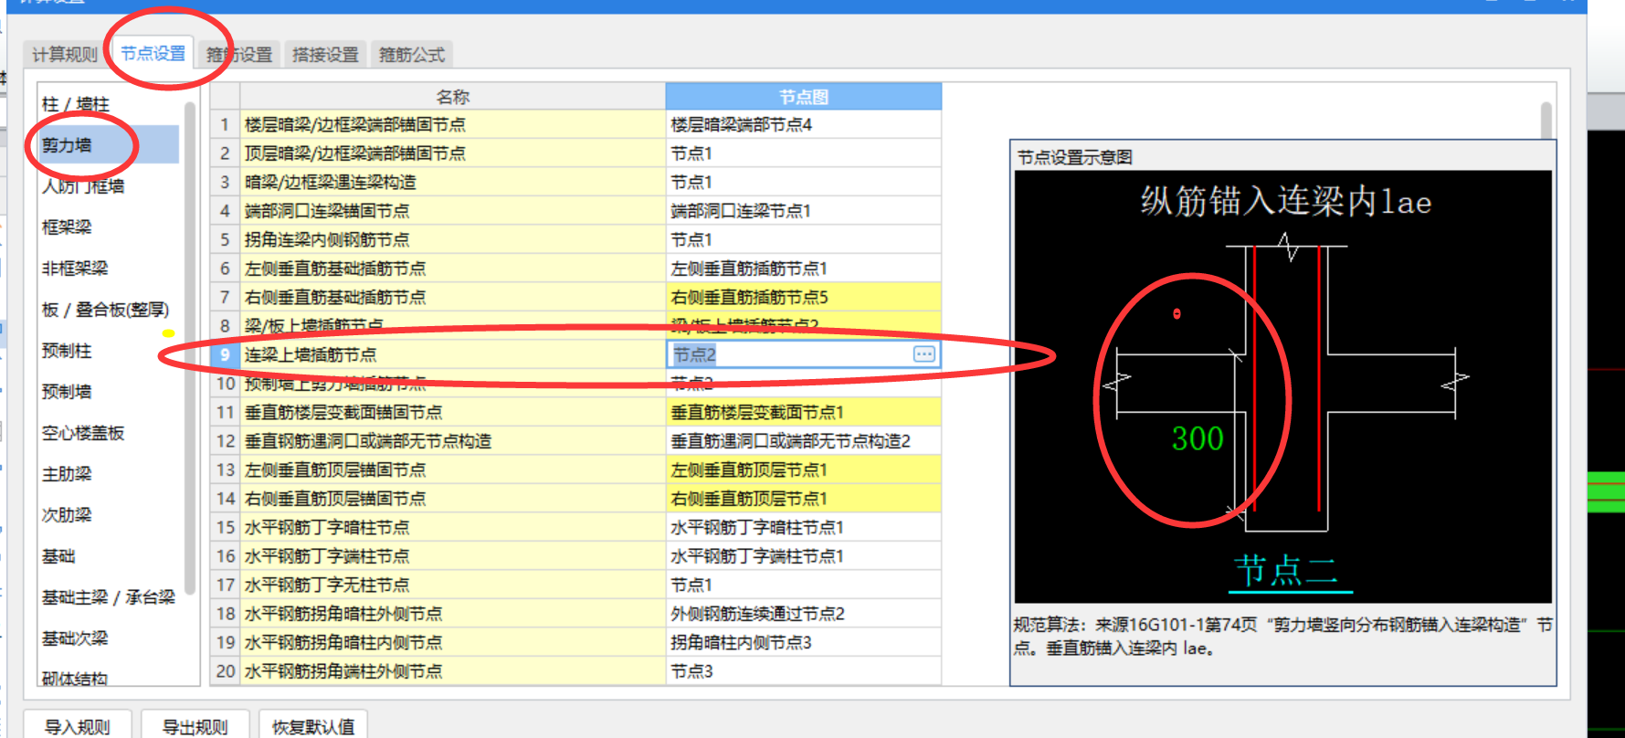
Task: Click the 水平钢筋丁字端柱节点1 cell
Action: point(804,556)
